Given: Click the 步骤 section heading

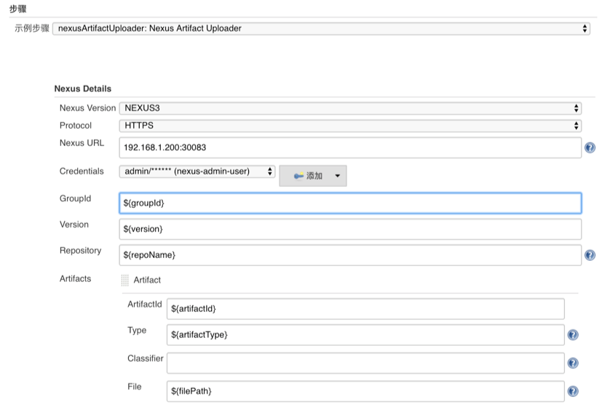Looking at the screenshot, I should click(x=18, y=9).
